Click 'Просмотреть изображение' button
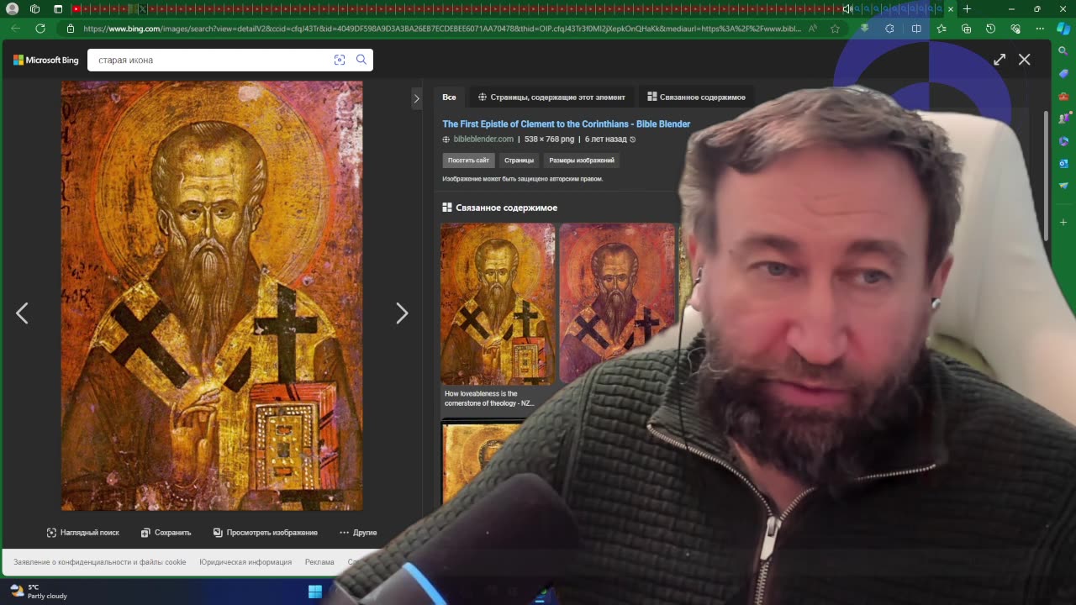1076x605 pixels. coord(266,532)
